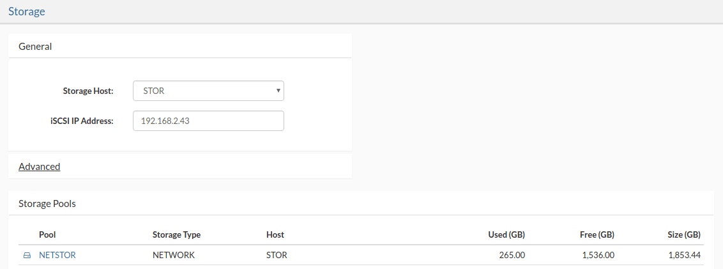723x269 pixels.
Task: Click the 1,853.44 size value
Action: (684, 255)
